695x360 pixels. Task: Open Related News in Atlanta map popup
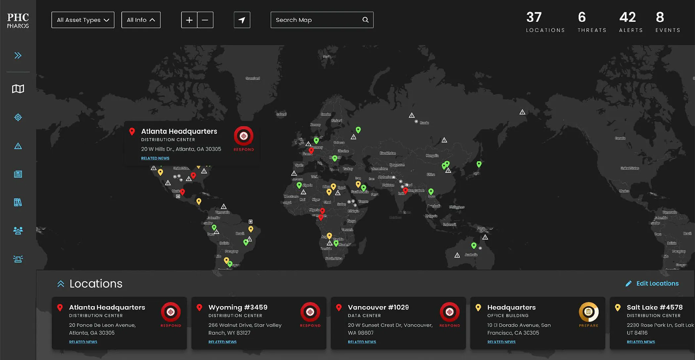pyautogui.click(x=155, y=158)
